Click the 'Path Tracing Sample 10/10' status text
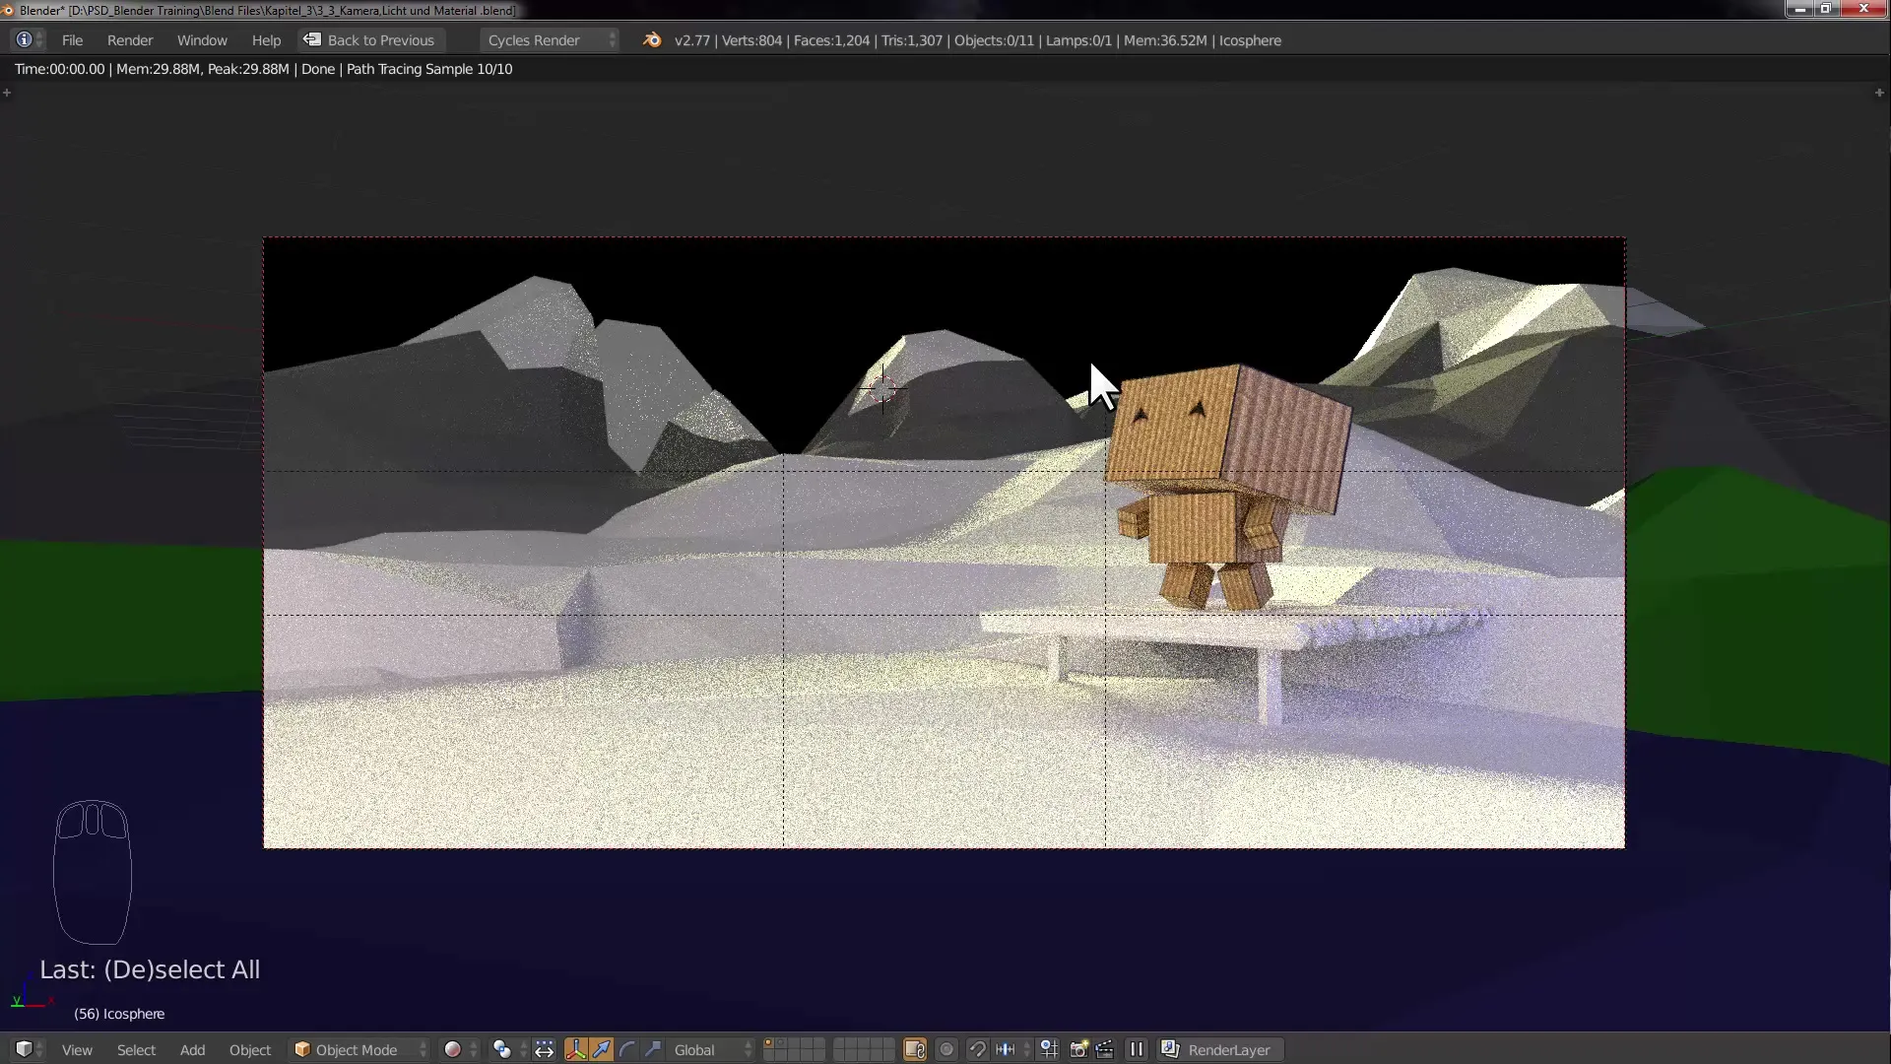Image resolution: width=1891 pixels, height=1064 pixels. pyautogui.click(x=429, y=69)
